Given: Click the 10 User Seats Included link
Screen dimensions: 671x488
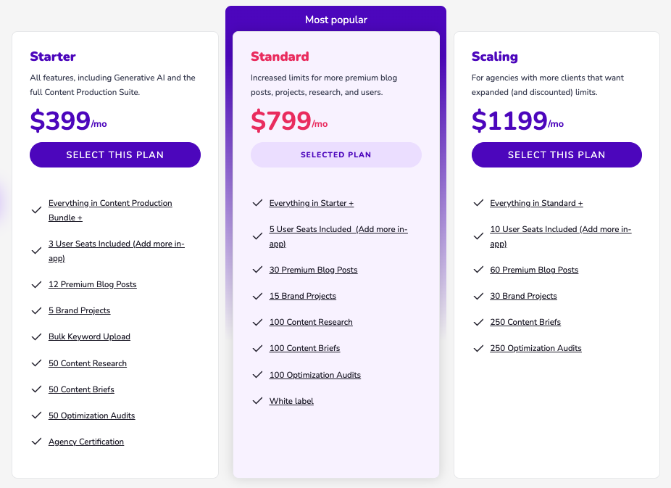Looking at the screenshot, I should [x=560, y=230].
